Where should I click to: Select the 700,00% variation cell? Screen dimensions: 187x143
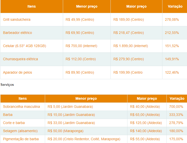point(176,107)
